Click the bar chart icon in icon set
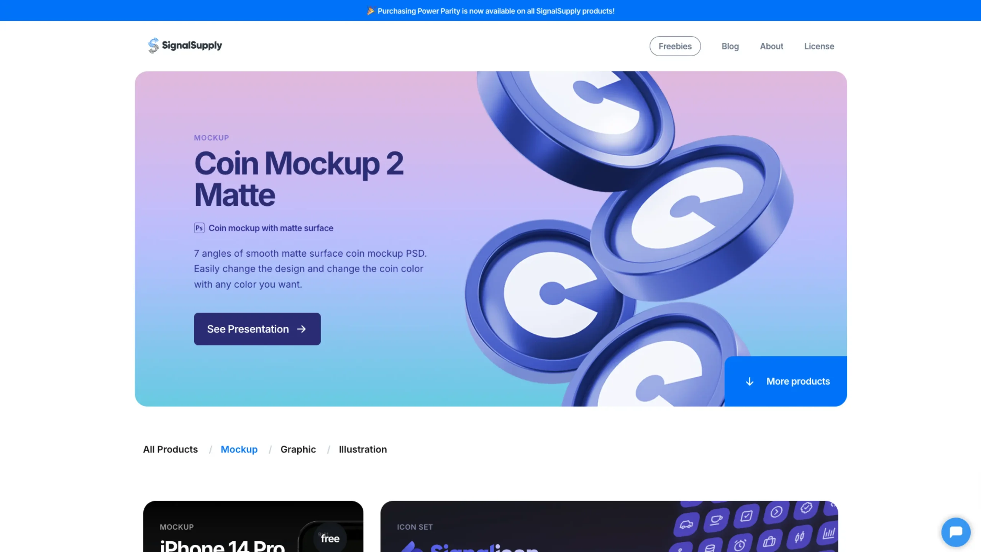 828,533
